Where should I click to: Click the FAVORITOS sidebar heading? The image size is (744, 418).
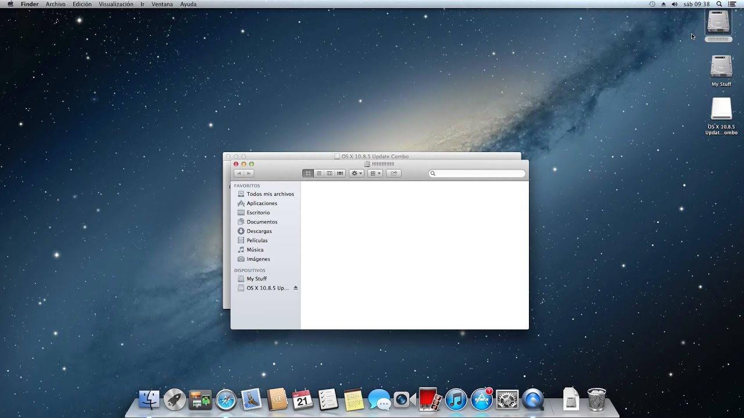pyautogui.click(x=247, y=186)
